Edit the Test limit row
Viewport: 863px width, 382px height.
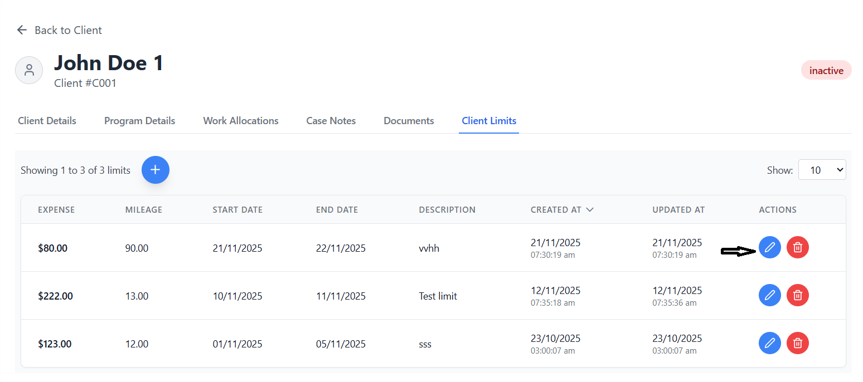coord(769,295)
